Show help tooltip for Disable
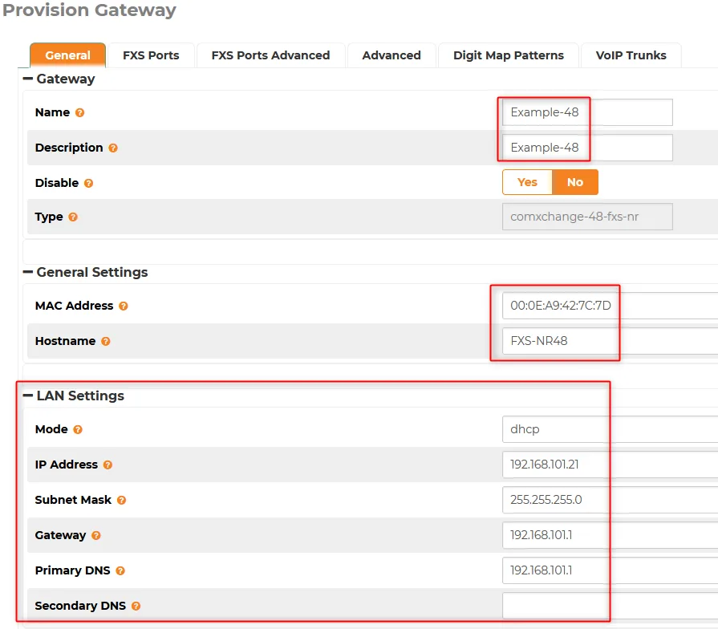 click(x=89, y=183)
